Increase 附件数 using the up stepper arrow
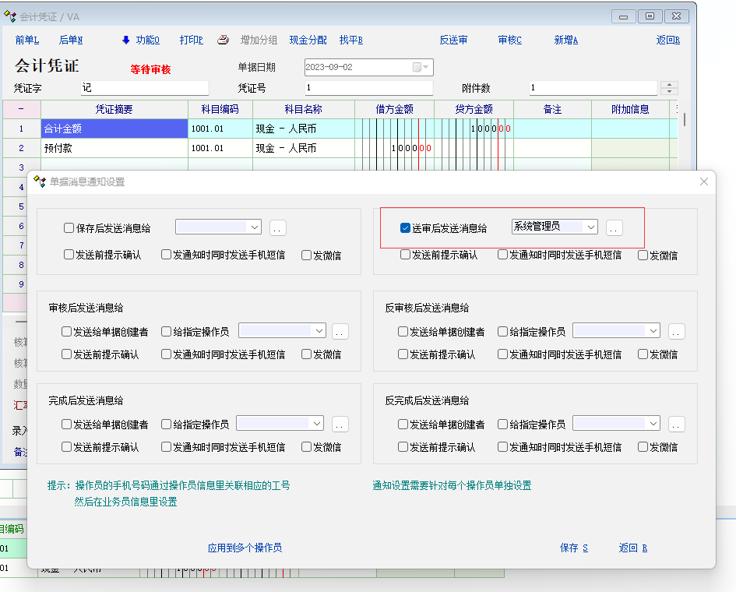The image size is (736, 592). pos(670,84)
